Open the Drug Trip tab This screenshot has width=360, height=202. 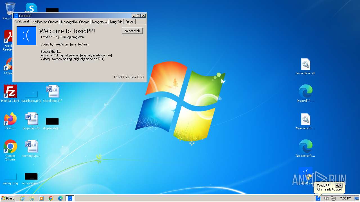(116, 22)
